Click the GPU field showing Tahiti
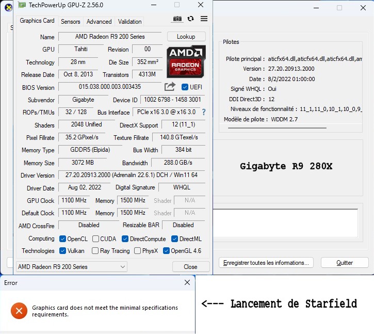This screenshot has width=374, height=334. 81,49
